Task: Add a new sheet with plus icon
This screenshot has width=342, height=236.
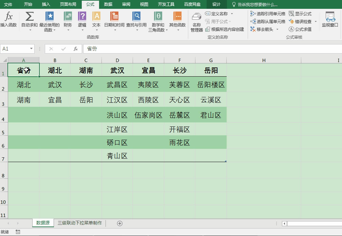Action: 120,223
